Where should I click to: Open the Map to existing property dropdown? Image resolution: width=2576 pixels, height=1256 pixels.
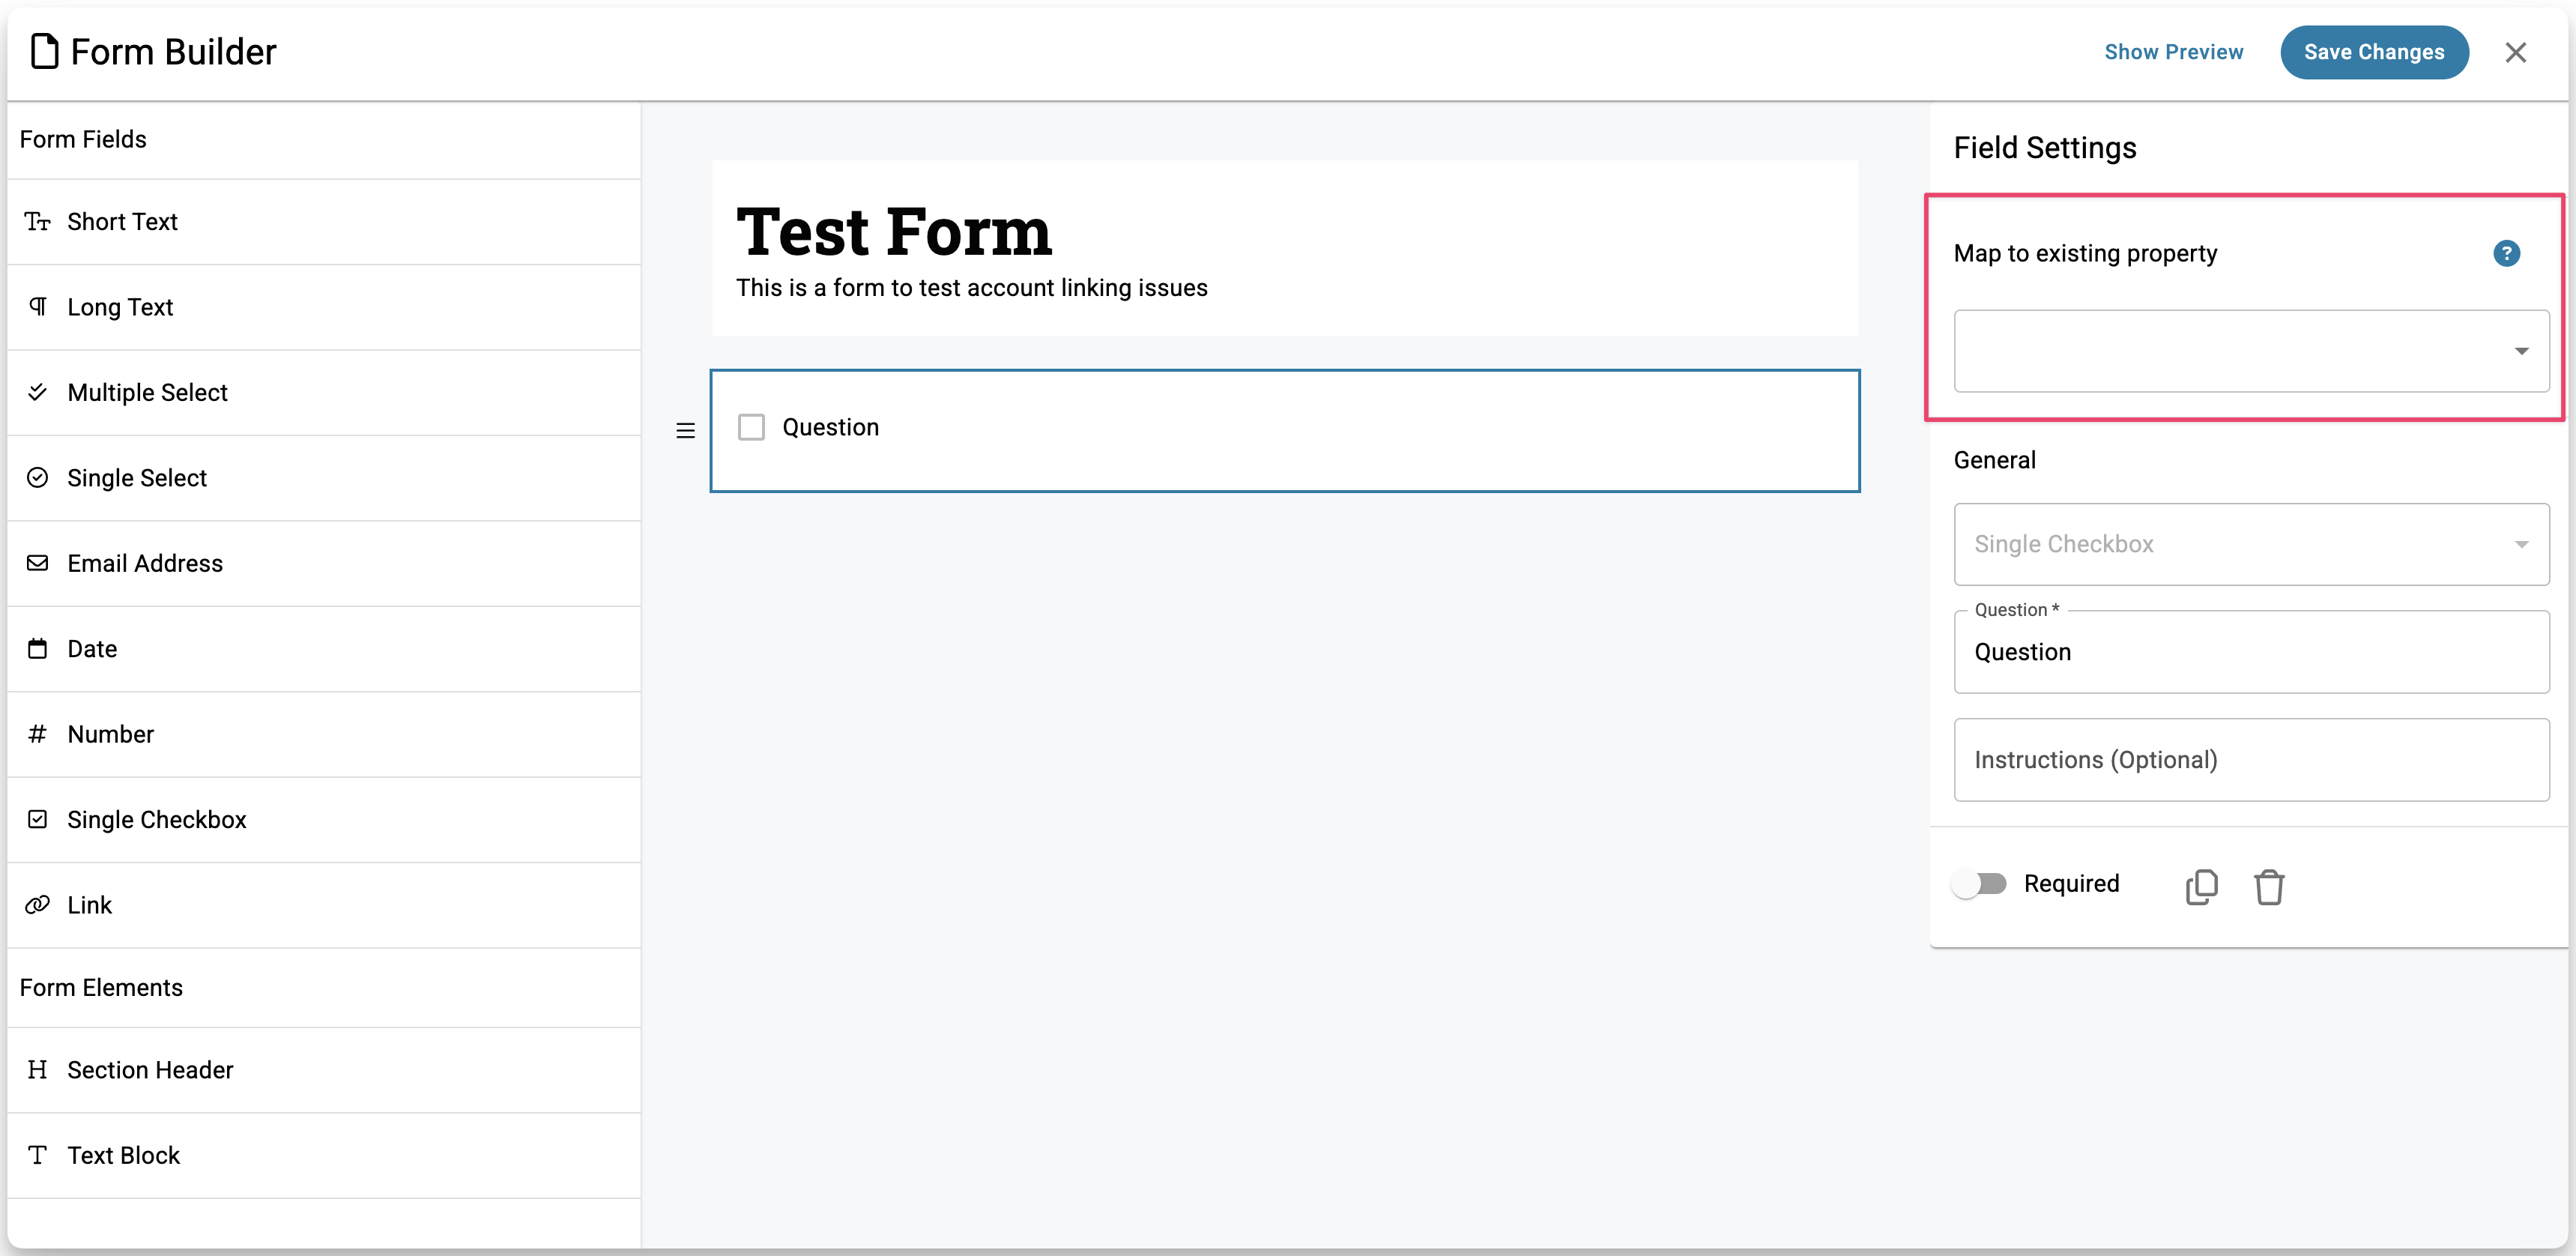click(x=2250, y=351)
